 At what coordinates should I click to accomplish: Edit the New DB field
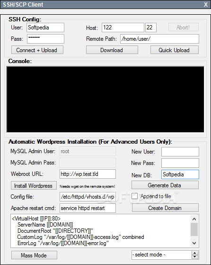(180, 174)
